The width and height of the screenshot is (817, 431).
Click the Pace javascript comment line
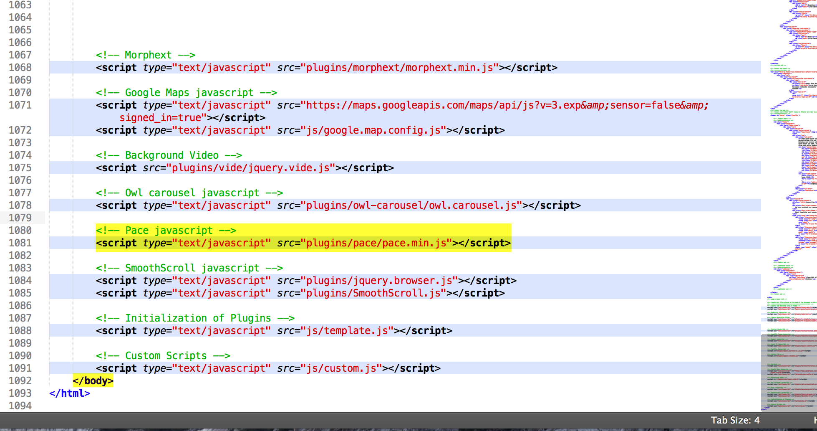[166, 230]
